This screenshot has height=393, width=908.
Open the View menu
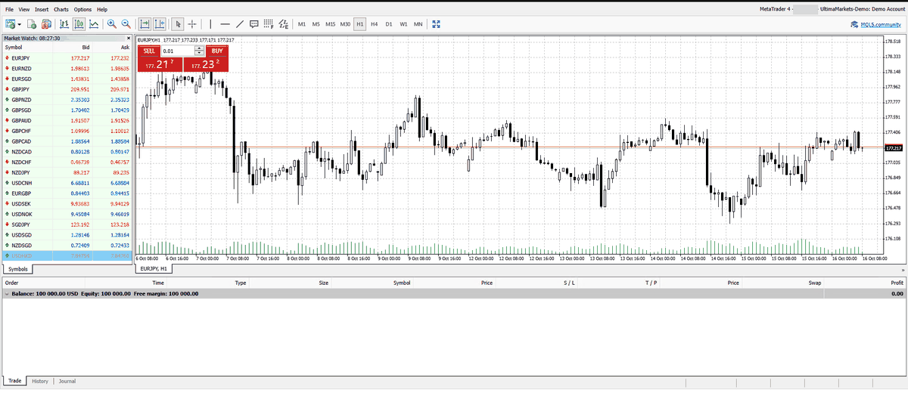(x=24, y=9)
